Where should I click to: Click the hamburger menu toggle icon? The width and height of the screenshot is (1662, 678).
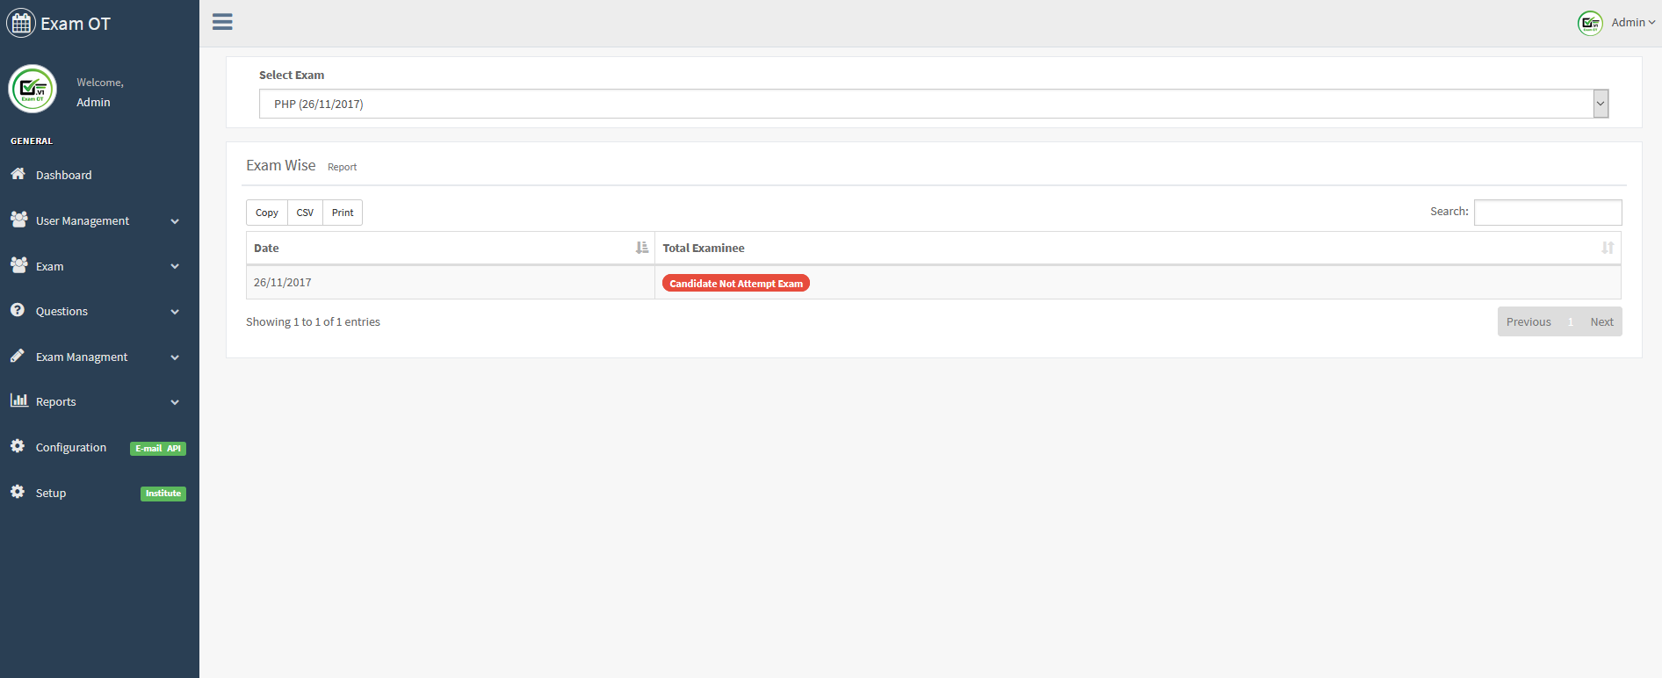coord(222,22)
